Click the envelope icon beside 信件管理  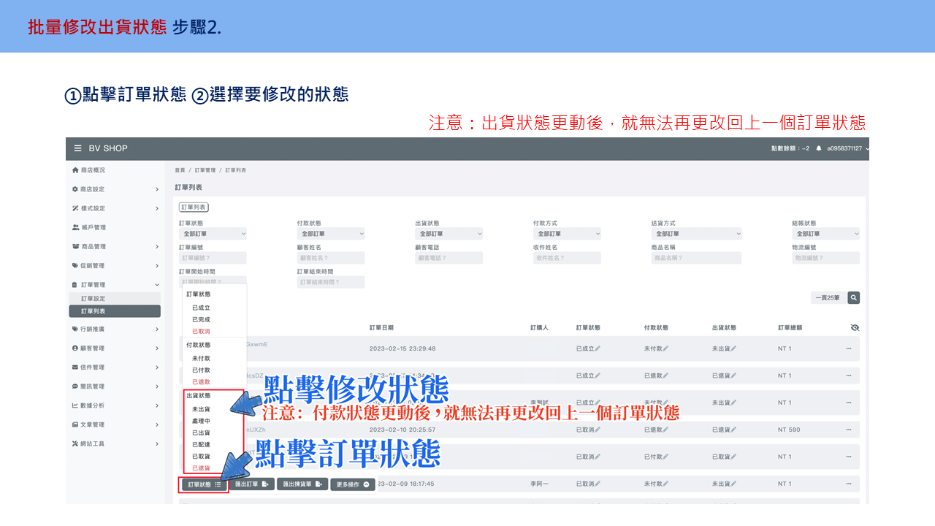(x=75, y=367)
